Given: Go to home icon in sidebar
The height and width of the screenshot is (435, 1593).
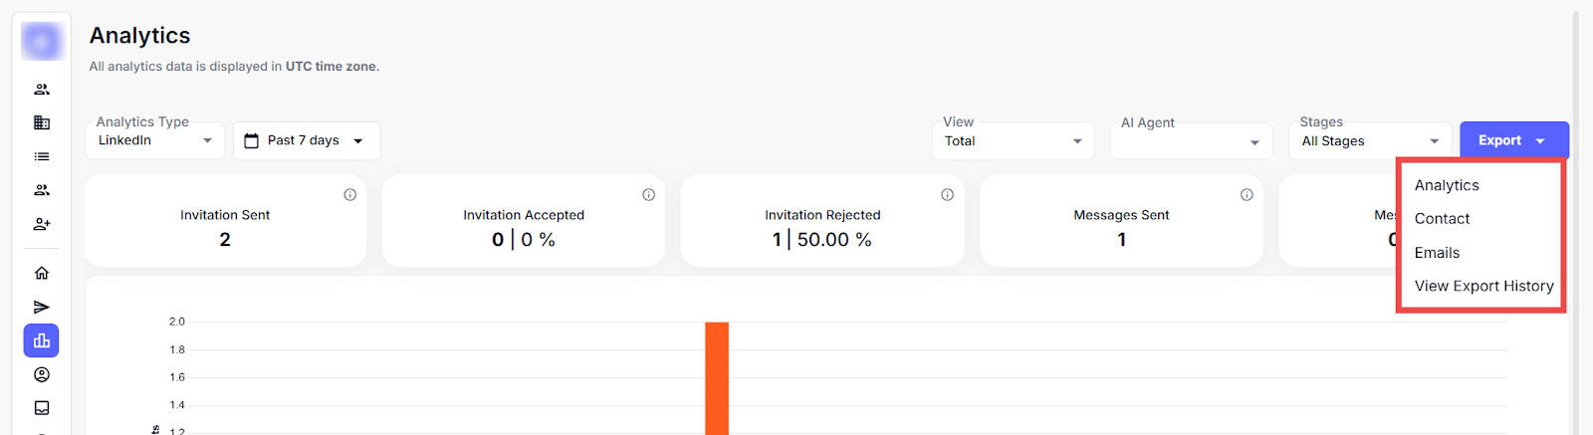Looking at the screenshot, I should tap(42, 273).
